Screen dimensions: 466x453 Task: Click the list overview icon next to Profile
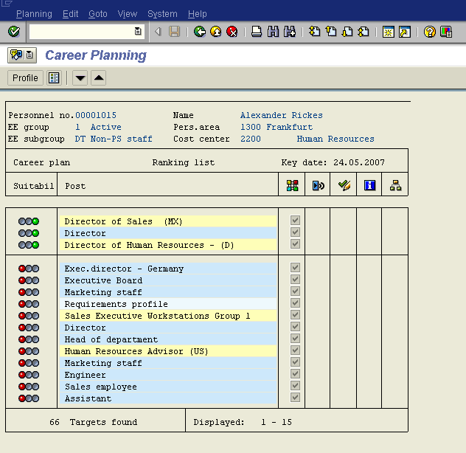click(54, 78)
